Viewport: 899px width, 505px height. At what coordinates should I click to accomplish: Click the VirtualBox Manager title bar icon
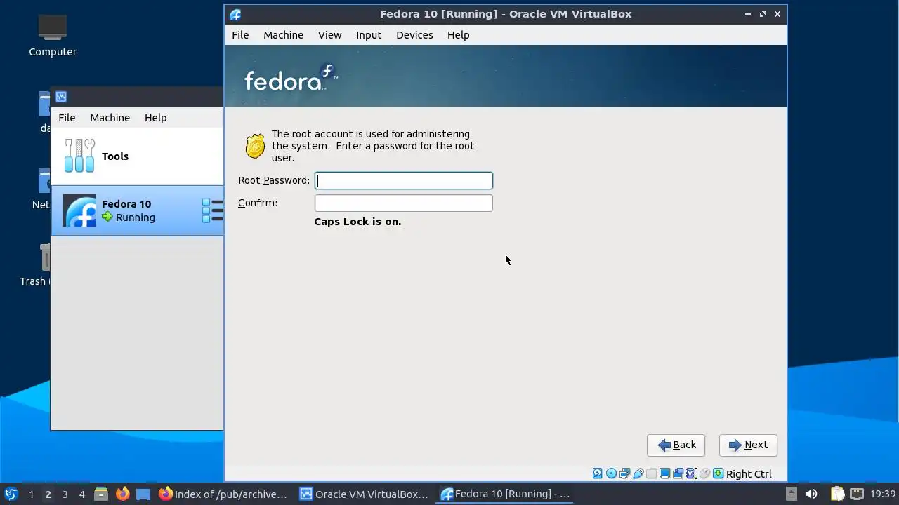point(61,97)
